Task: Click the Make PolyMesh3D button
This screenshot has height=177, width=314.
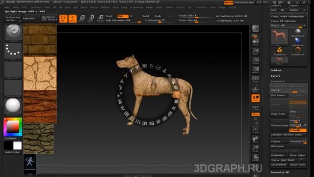Action: point(293,16)
